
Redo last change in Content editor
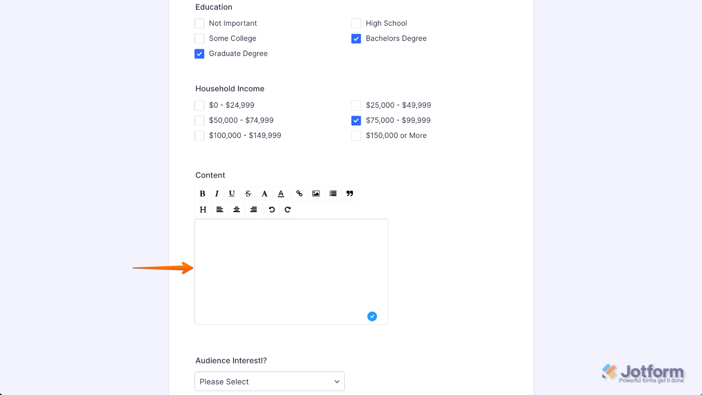[288, 209]
